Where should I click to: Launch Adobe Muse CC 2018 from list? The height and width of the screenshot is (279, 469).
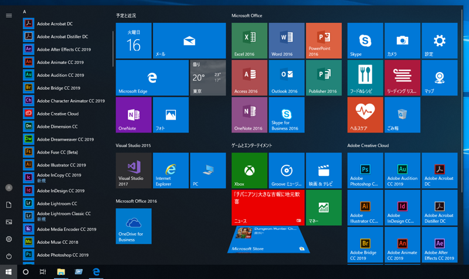(x=66, y=242)
